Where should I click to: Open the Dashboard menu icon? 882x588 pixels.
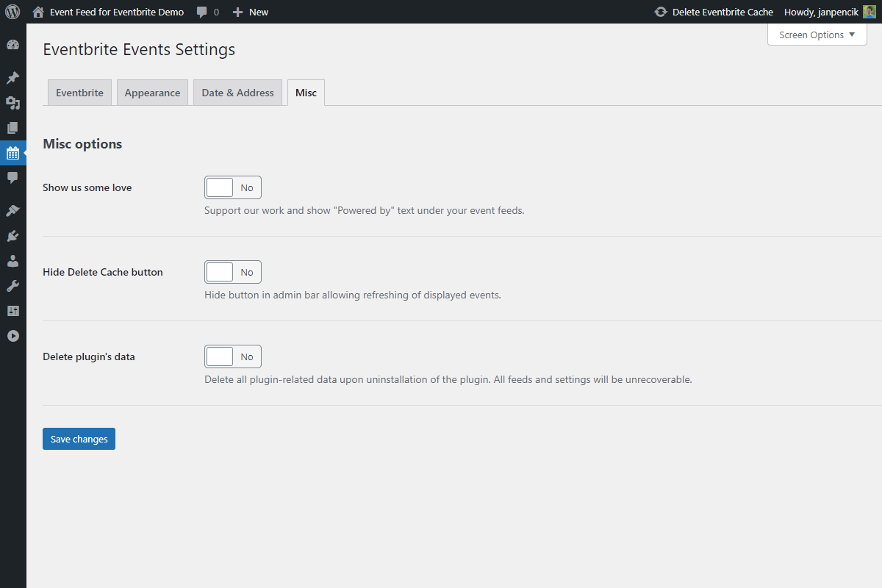pyautogui.click(x=12, y=45)
